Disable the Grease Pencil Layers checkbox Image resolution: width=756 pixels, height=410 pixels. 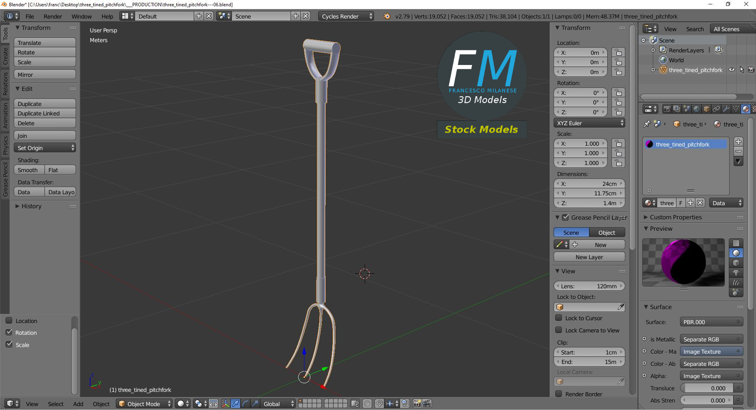[x=565, y=217]
